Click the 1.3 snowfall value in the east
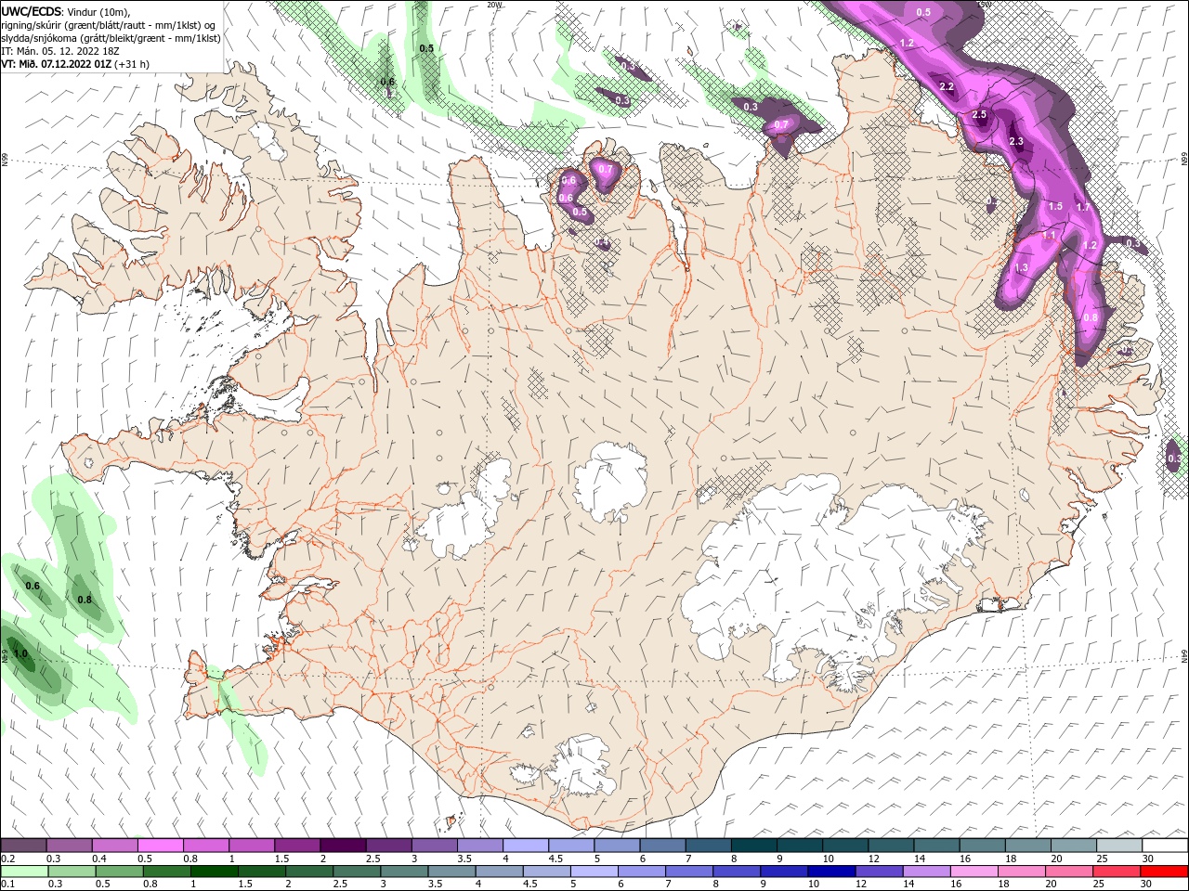1189x891 pixels. (x=1022, y=267)
